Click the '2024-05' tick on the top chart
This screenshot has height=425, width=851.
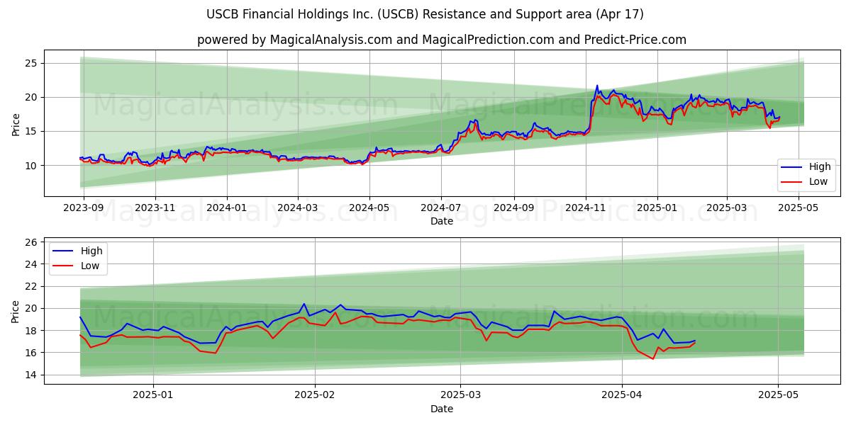point(369,208)
